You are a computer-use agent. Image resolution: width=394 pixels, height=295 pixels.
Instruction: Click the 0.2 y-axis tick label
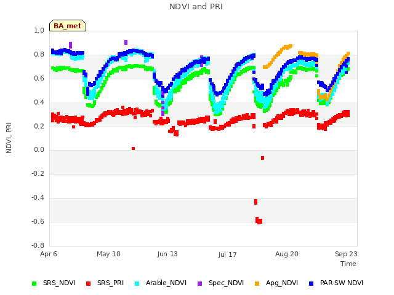[x=39, y=126]
